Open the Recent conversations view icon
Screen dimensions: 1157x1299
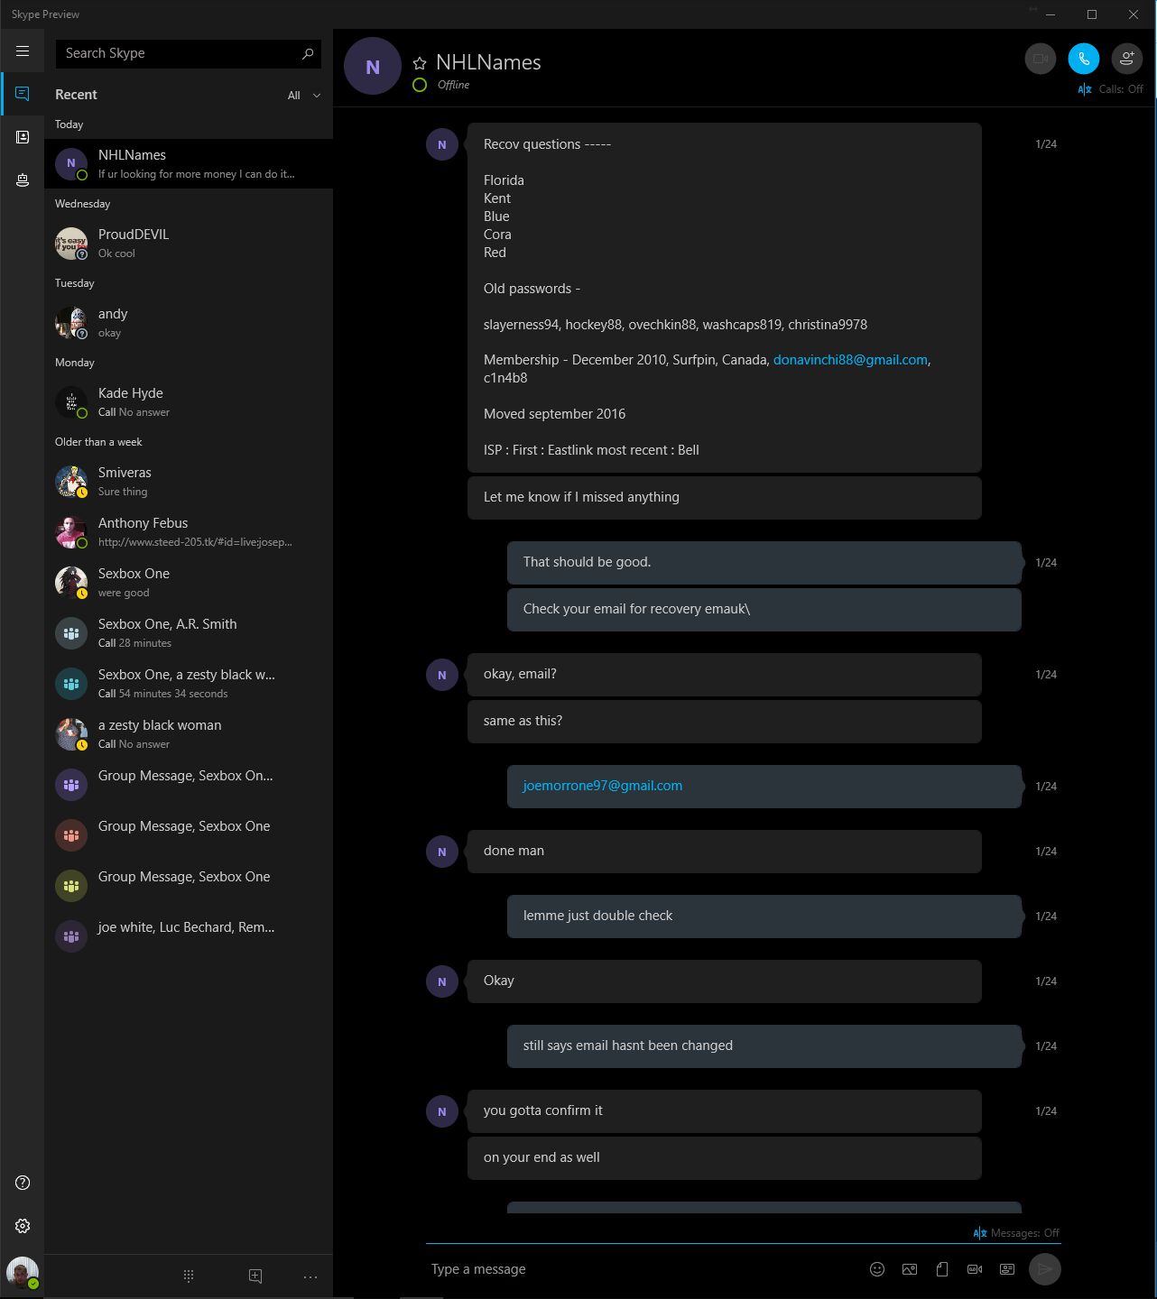pyautogui.click(x=23, y=94)
